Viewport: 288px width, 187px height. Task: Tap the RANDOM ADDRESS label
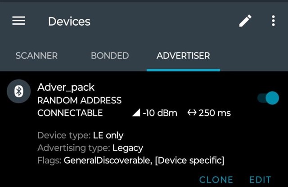tap(80, 101)
